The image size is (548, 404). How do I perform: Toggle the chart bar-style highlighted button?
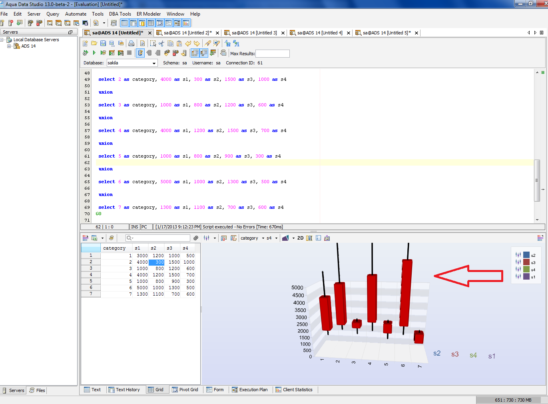pos(309,238)
